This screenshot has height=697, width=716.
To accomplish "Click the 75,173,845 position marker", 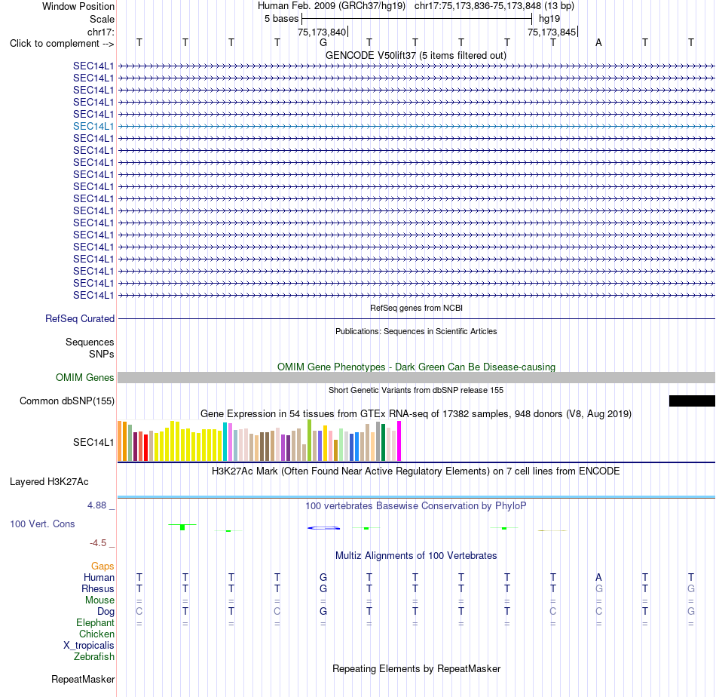I will click(x=552, y=32).
